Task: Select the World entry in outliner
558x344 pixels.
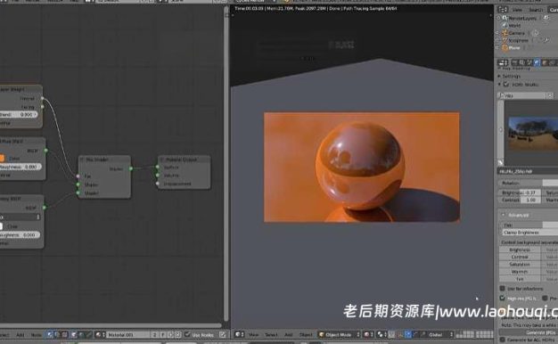Action: pyautogui.click(x=514, y=25)
